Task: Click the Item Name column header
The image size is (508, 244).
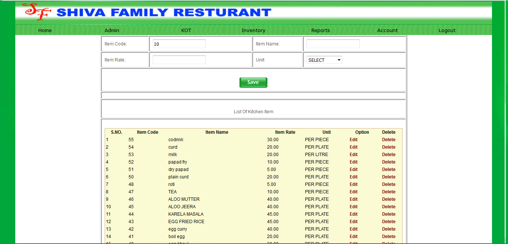Action: pos(217,132)
